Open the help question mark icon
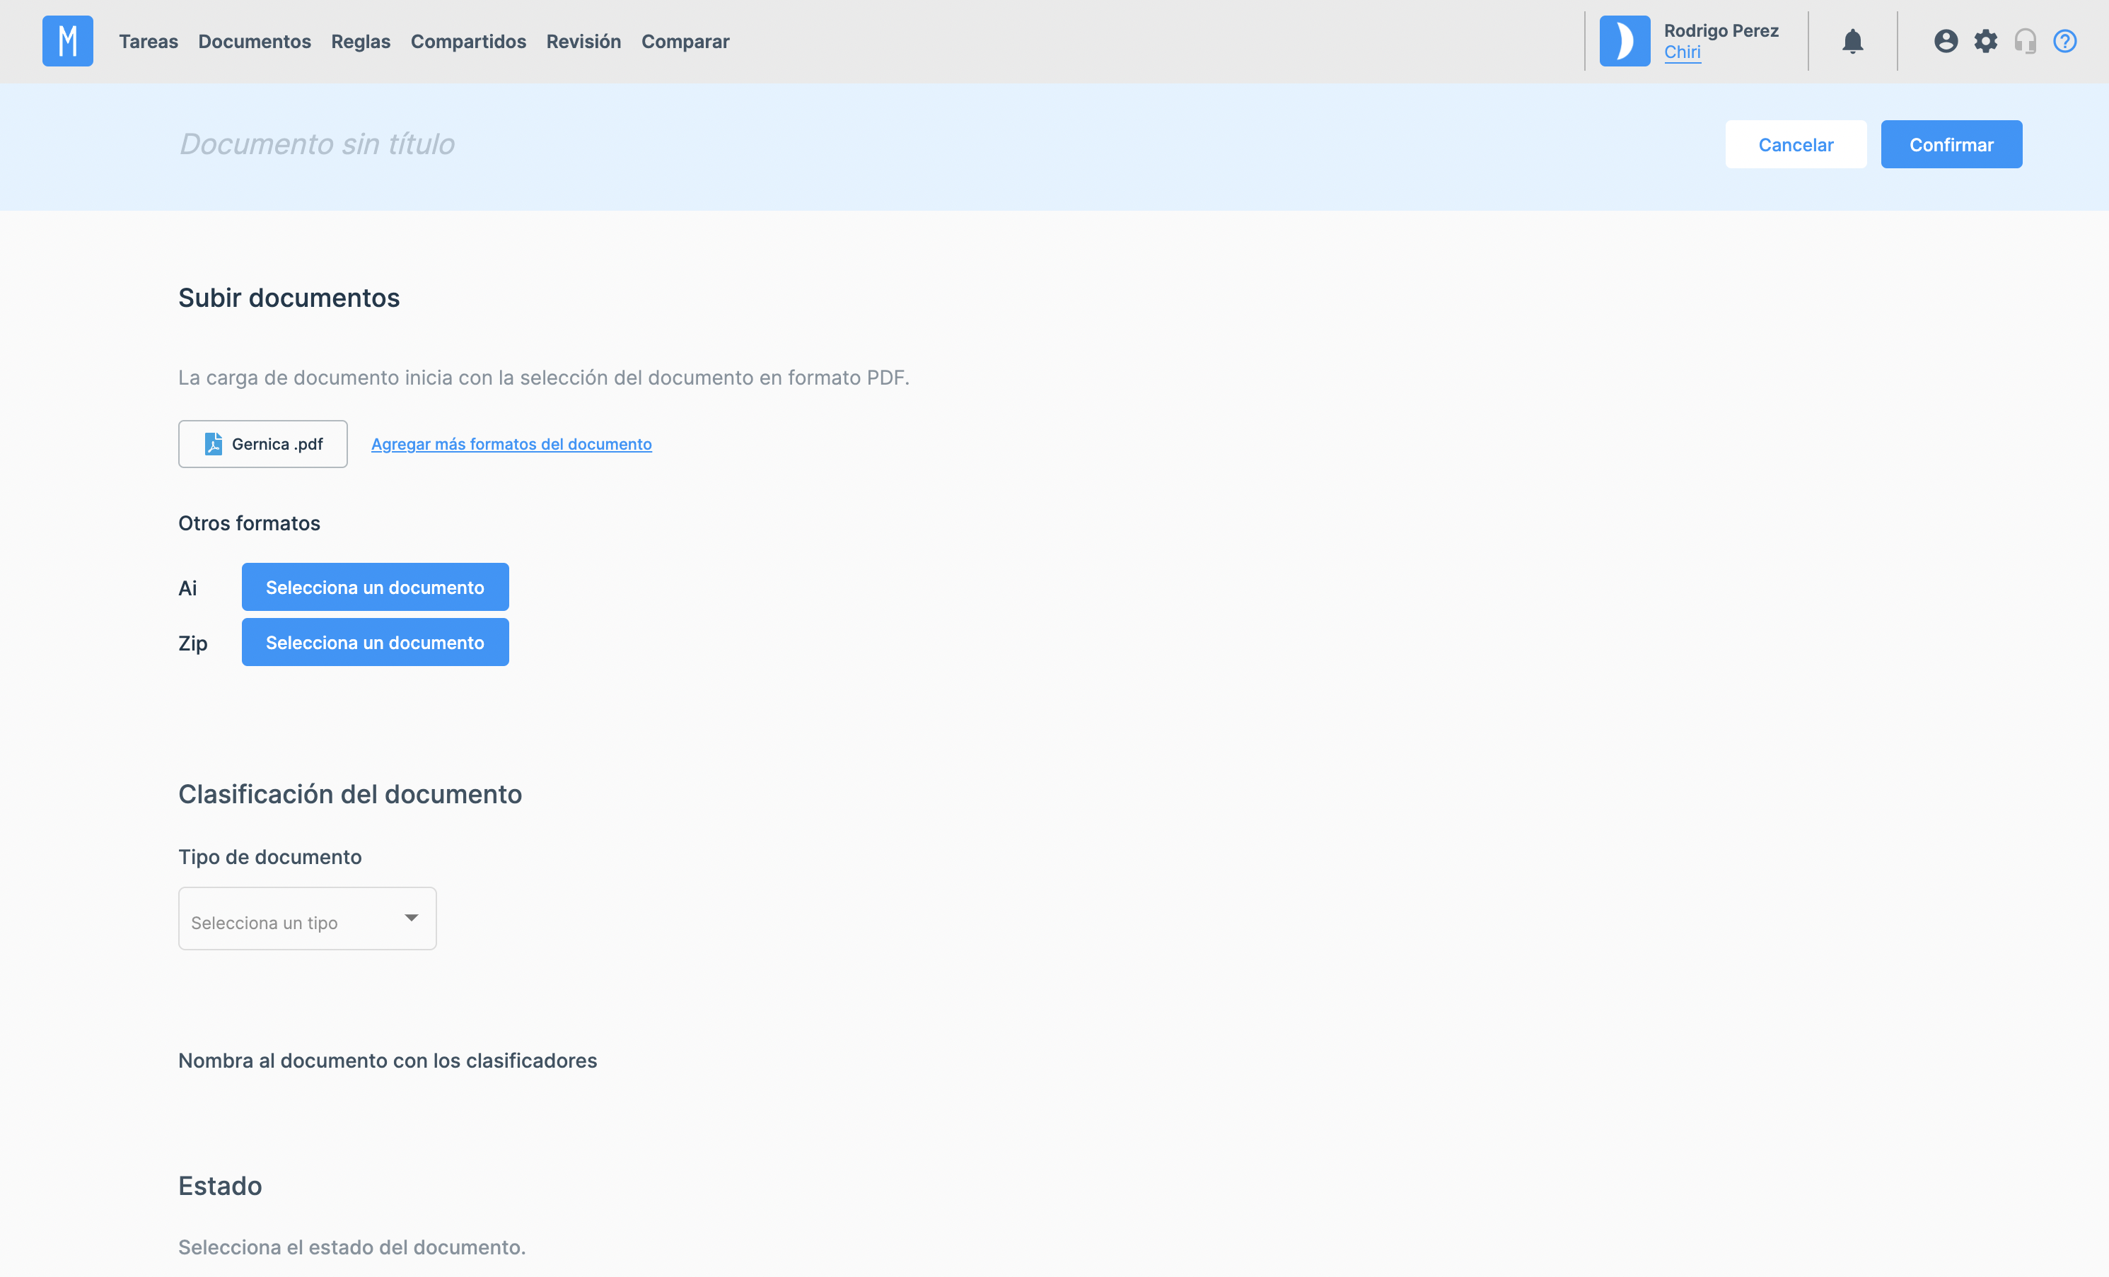The image size is (2109, 1277). click(2064, 41)
